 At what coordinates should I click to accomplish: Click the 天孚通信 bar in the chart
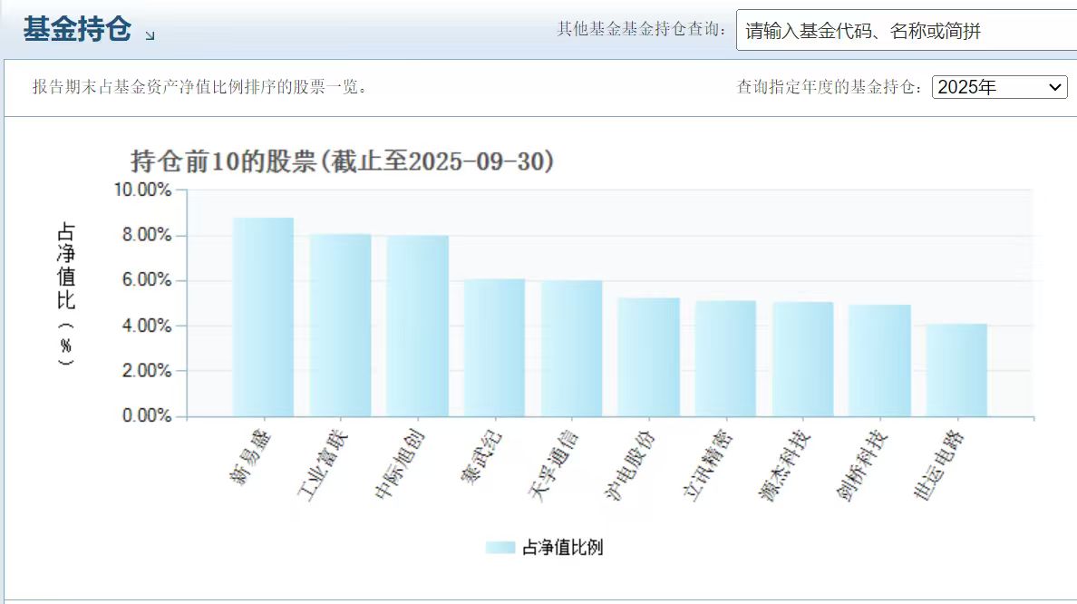click(x=571, y=348)
